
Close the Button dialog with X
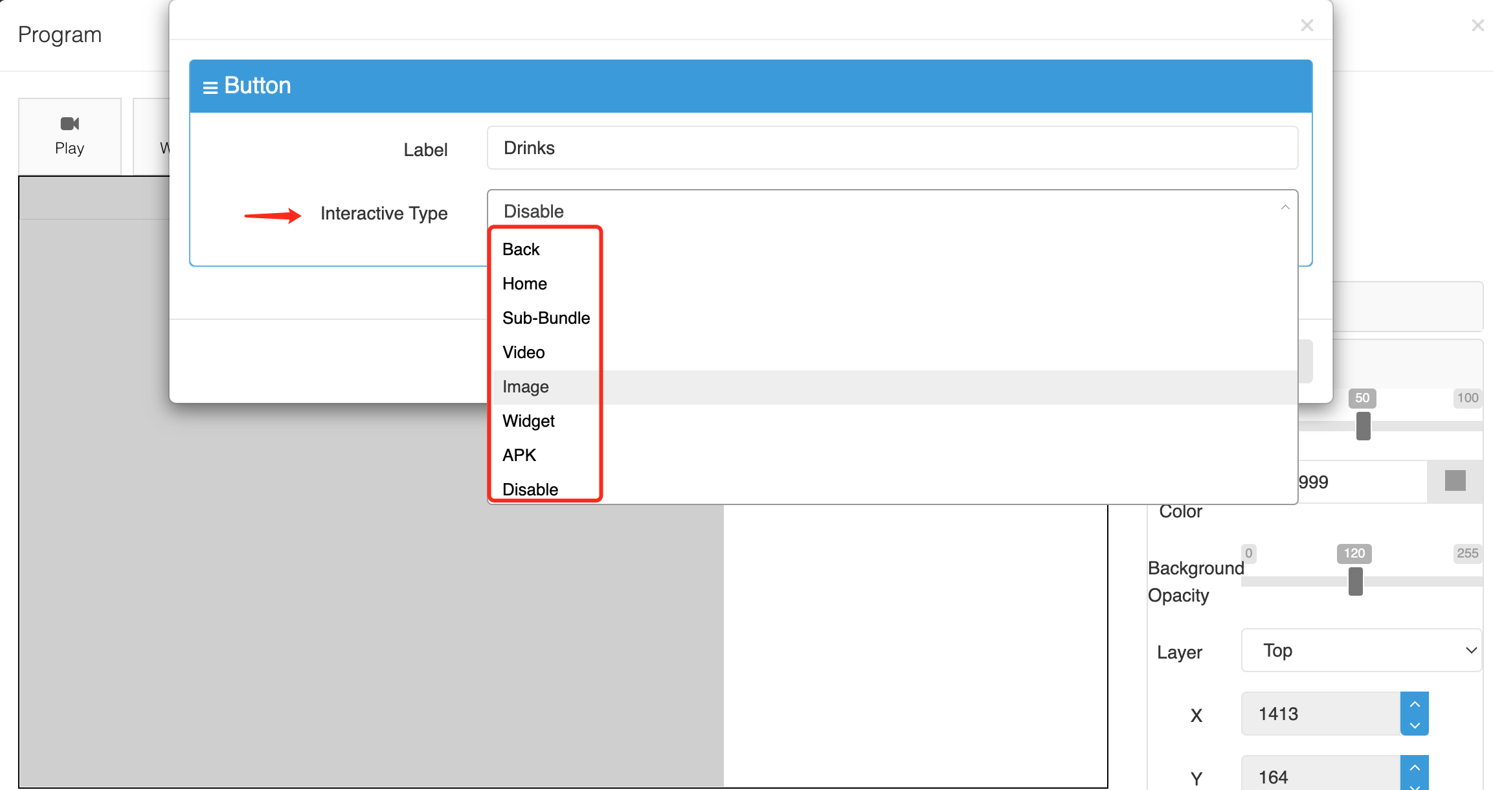click(1307, 25)
